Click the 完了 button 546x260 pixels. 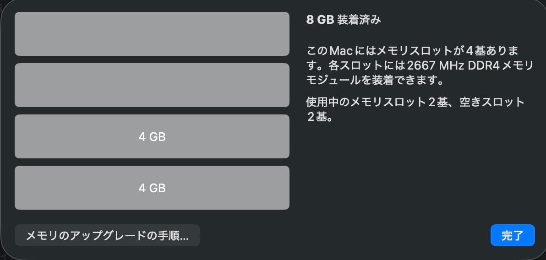tap(512, 236)
